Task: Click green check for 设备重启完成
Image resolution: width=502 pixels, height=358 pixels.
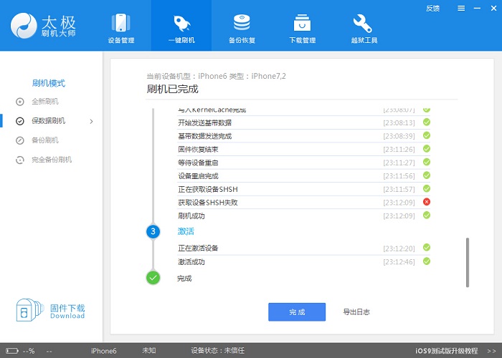Action: (427, 175)
